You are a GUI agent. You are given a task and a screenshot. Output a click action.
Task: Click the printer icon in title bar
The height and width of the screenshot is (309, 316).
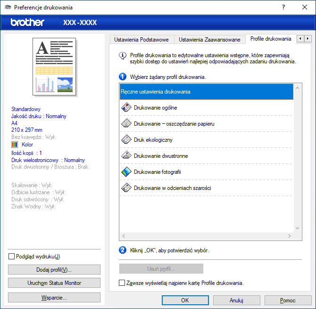click(x=8, y=7)
